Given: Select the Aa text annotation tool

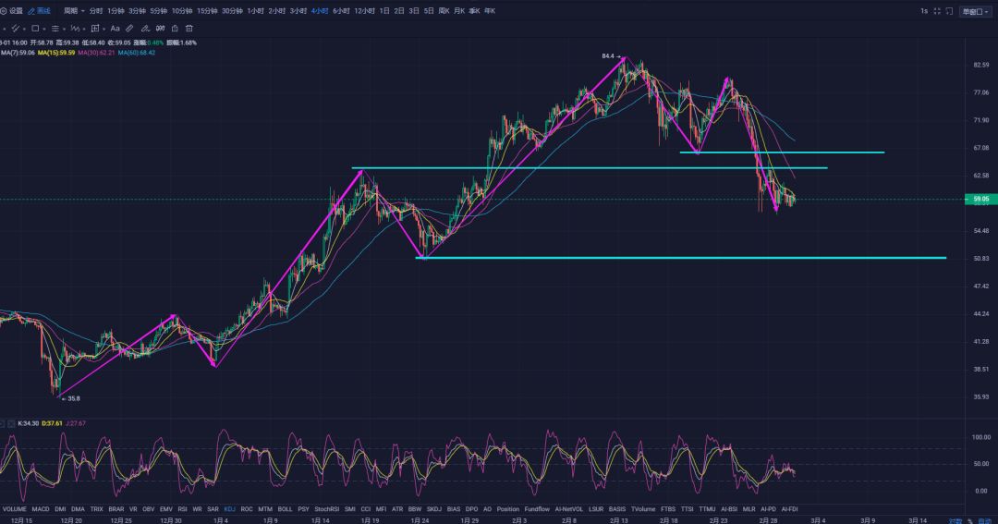Looking at the screenshot, I should (116, 28).
